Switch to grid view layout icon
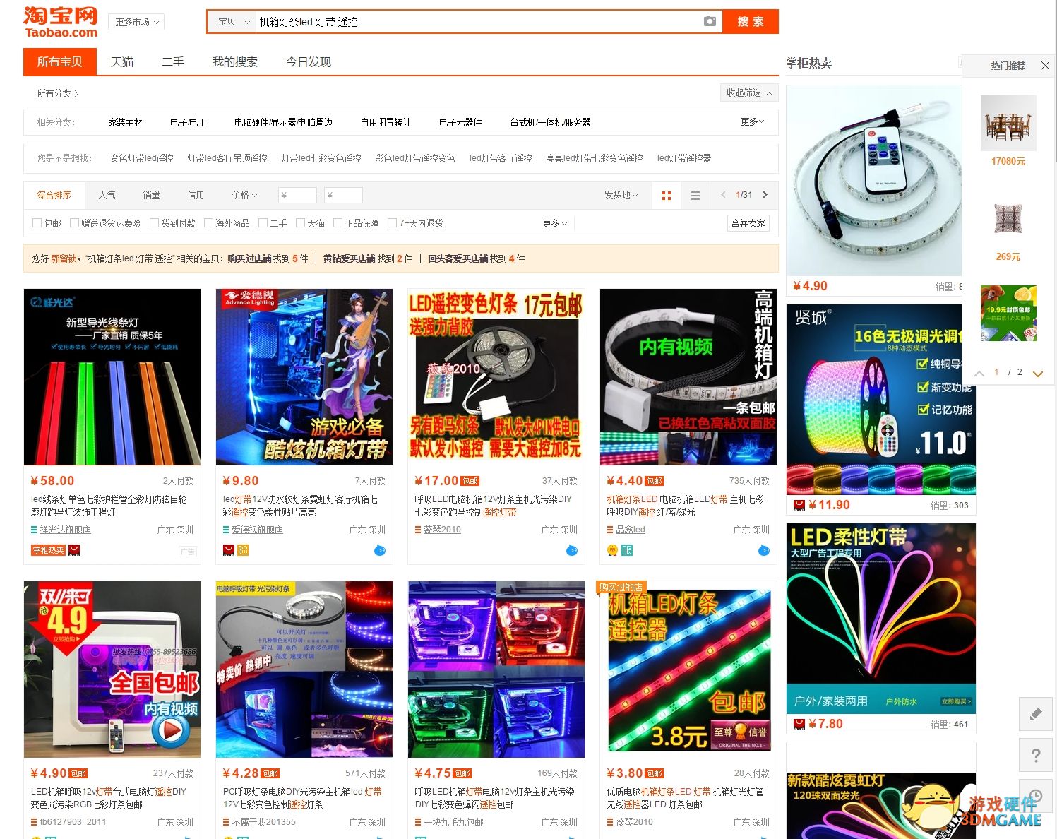Screen dimensions: 1057x839 point(666,196)
